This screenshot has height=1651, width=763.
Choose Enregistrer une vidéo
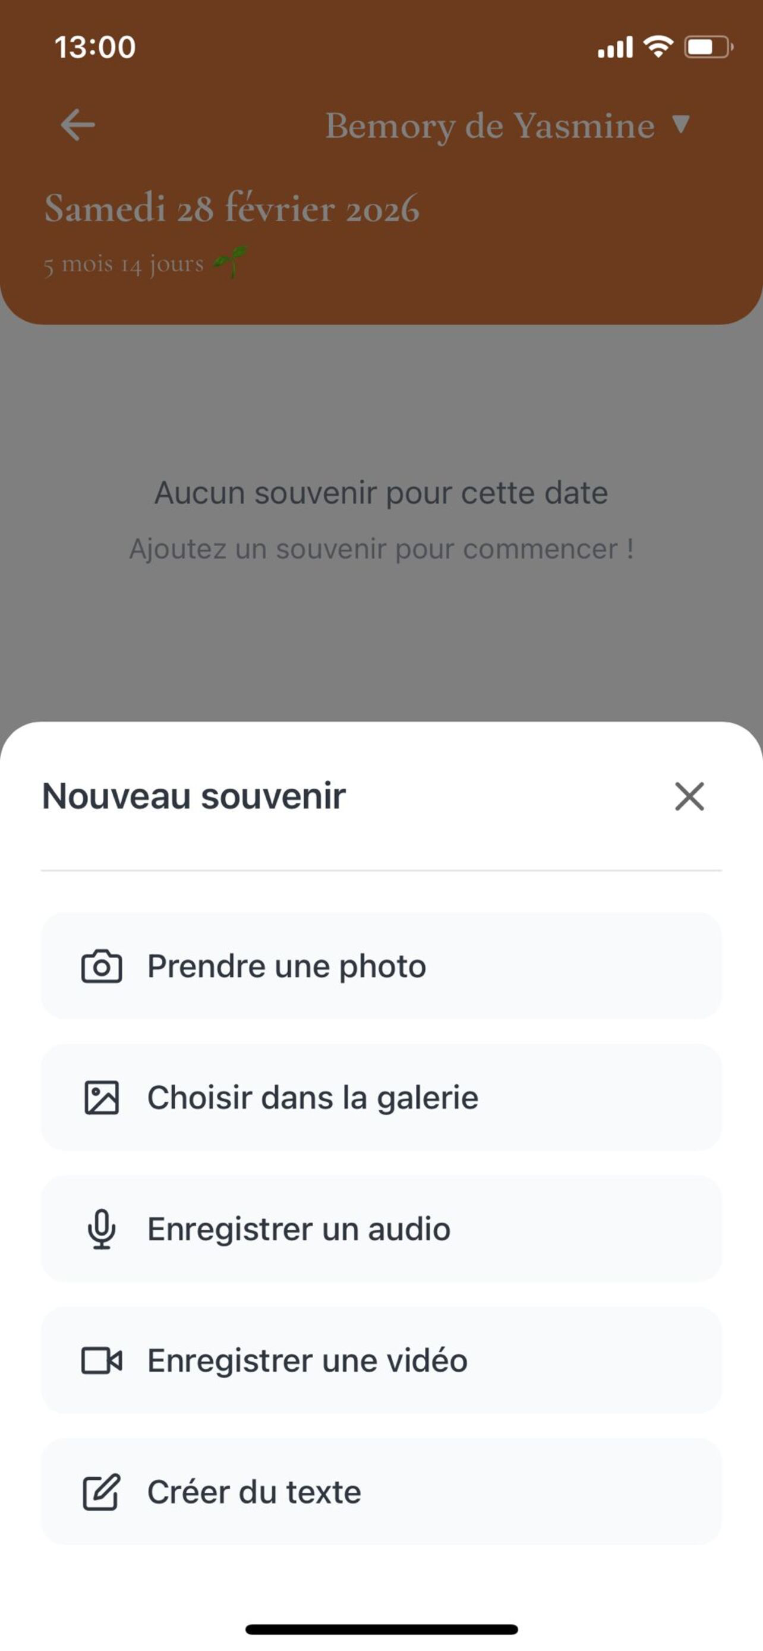[x=381, y=1360]
